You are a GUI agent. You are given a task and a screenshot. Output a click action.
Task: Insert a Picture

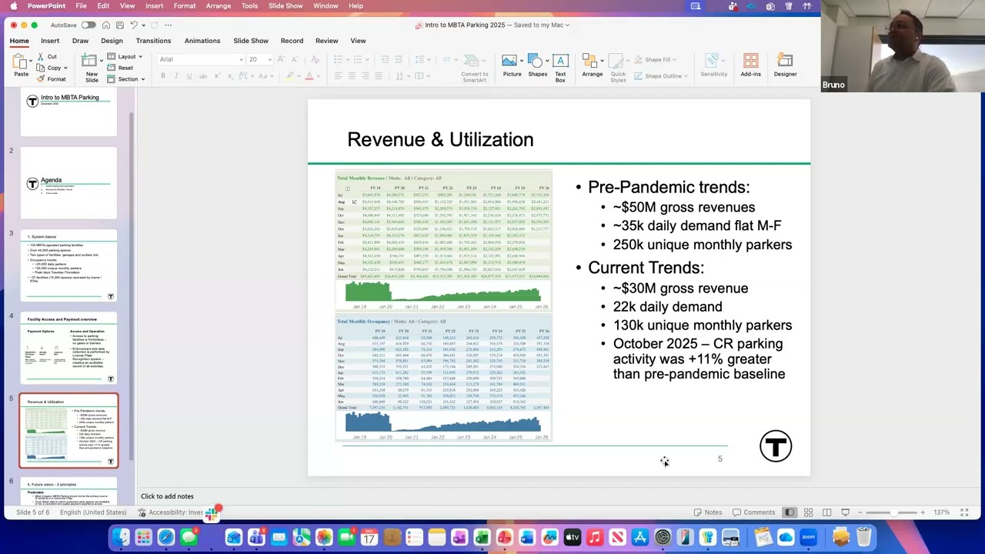click(512, 66)
